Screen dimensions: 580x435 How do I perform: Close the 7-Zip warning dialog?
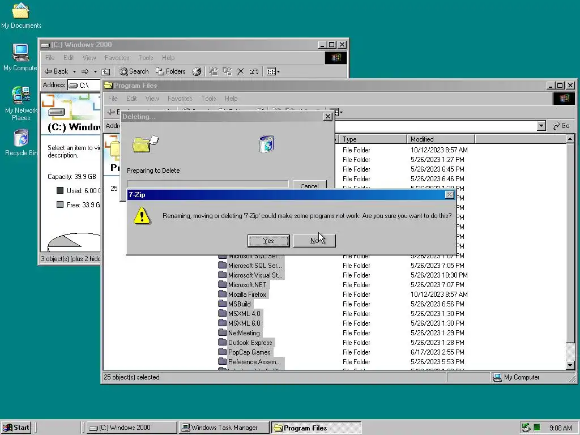click(x=449, y=195)
